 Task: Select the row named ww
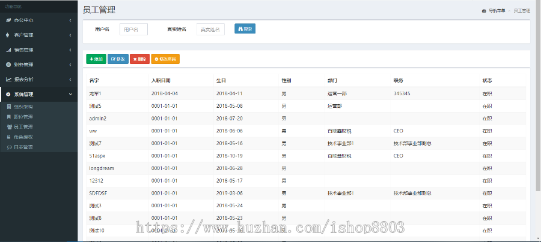(306, 131)
